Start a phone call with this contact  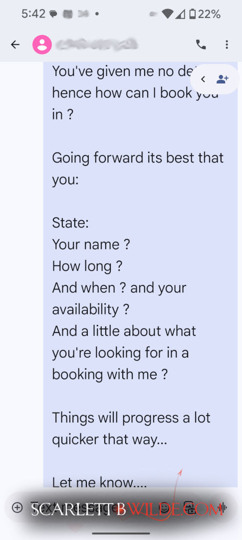click(201, 45)
